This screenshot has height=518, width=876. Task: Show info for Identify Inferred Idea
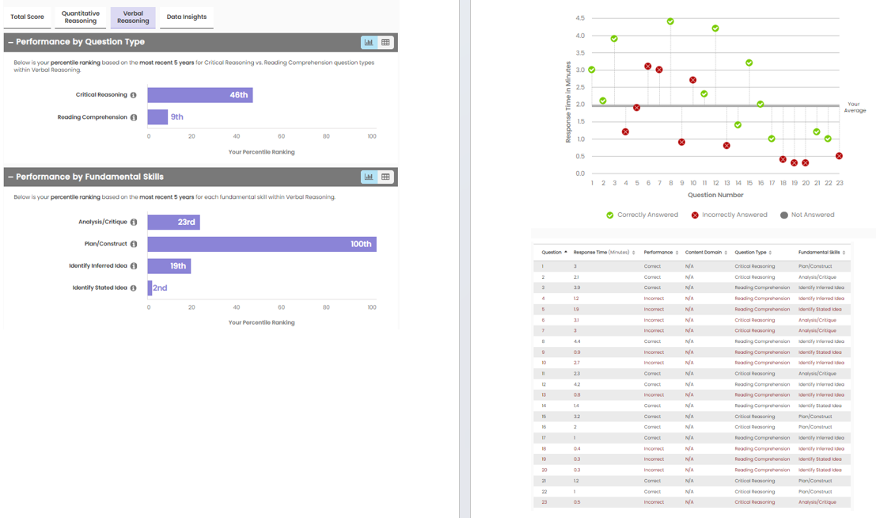(x=133, y=266)
